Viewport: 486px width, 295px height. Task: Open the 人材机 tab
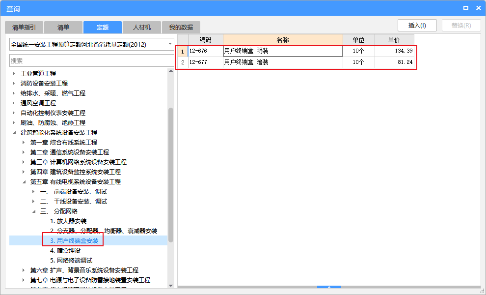[142, 28]
